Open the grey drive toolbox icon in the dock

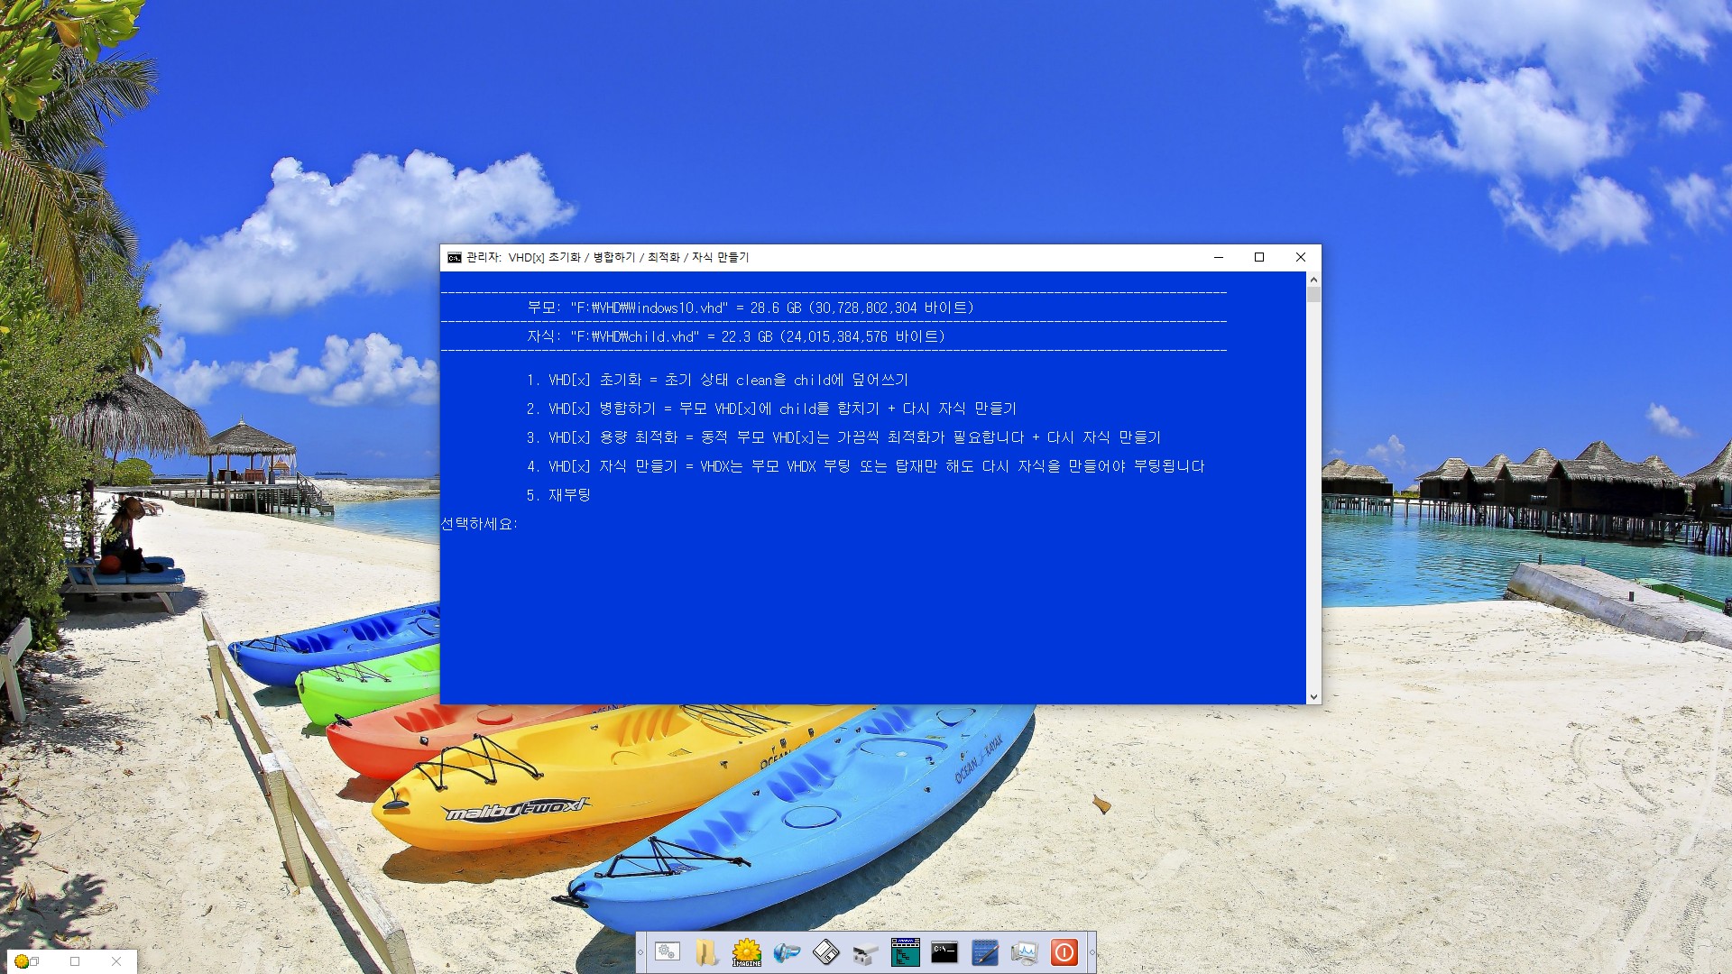pos(865,952)
